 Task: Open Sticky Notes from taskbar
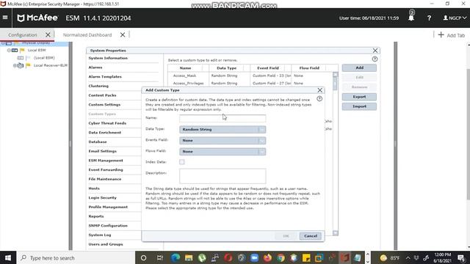point(306,257)
